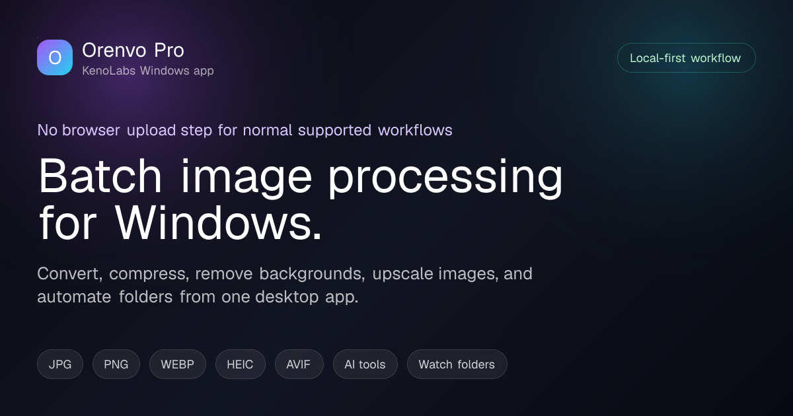Click the 'Convert, compress, remove backgrounds' description
The width and height of the screenshot is (793, 416).
(285, 285)
